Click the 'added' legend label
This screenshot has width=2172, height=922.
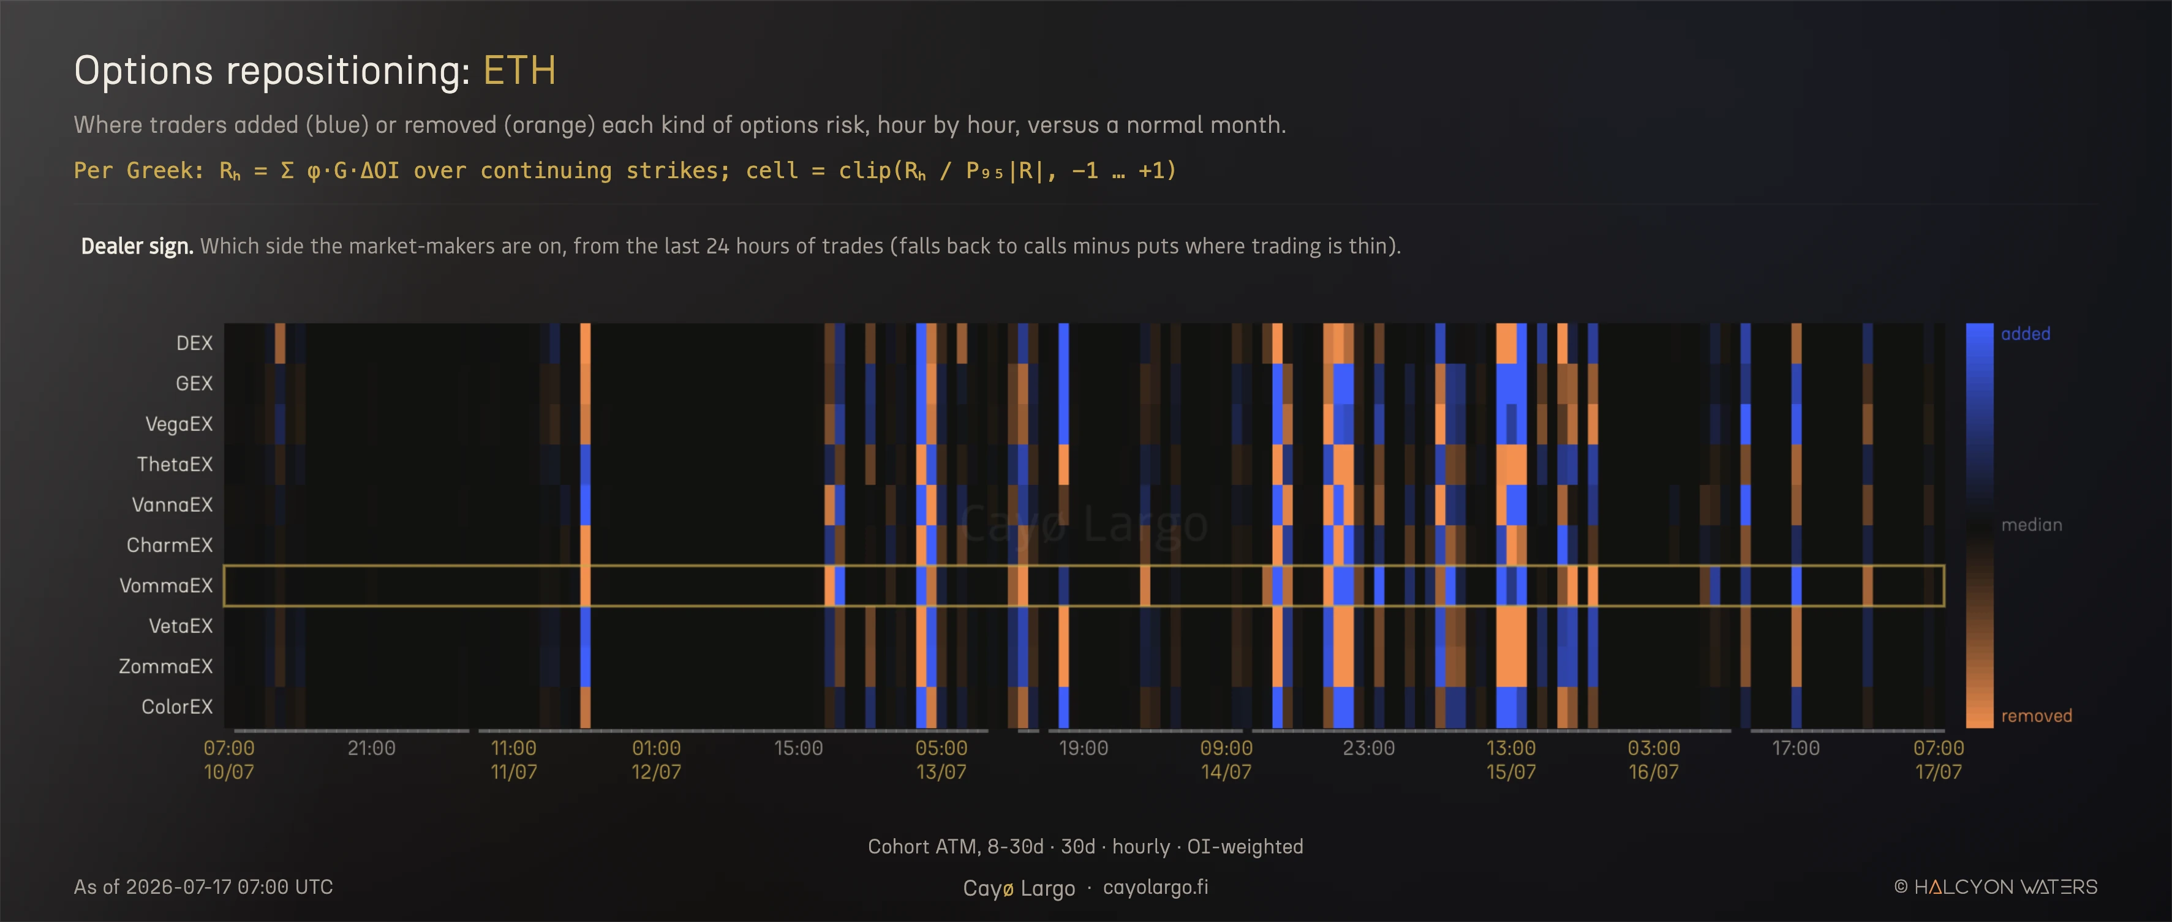point(2025,334)
